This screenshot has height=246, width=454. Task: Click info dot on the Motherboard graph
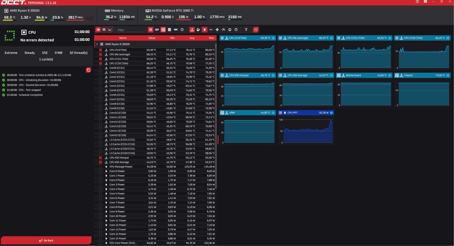click(x=390, y=75)
